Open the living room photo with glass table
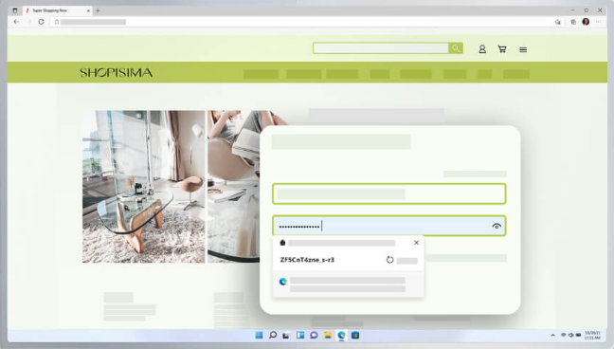The image size is (614, 349). coord(144,187)
